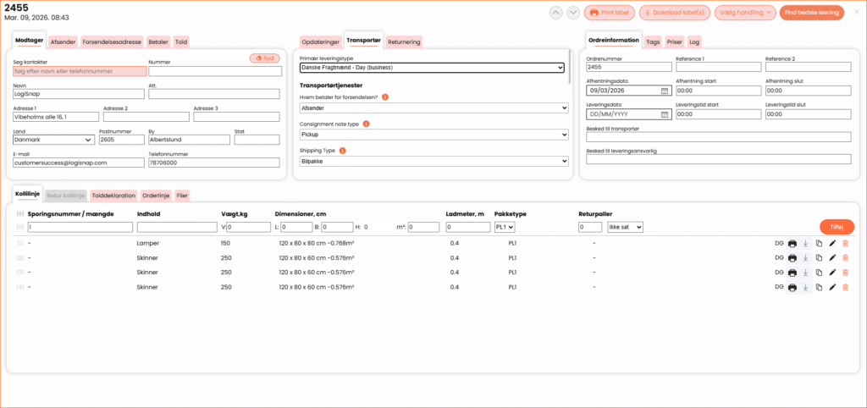Click info icon beside Consignment note type
This screenshot has height=408, width=867.
point(366,124)
